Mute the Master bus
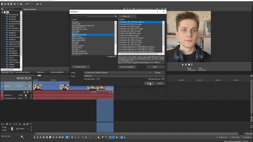This screenshot has width=253, height=142. 24,124
